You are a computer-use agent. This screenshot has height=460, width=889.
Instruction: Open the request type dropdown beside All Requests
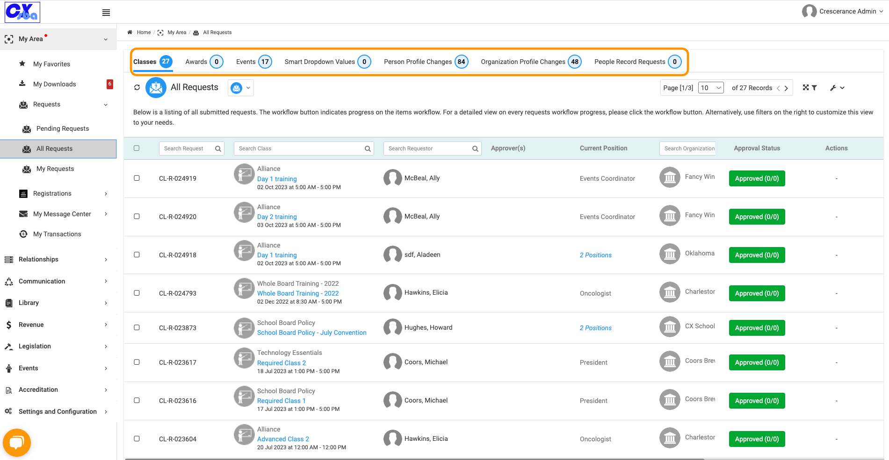coord(241,88)
